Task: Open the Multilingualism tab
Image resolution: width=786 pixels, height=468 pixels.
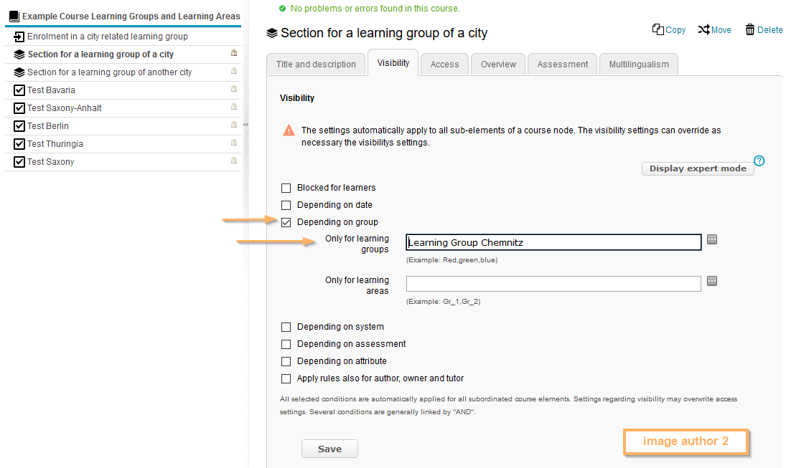Action: click(x=638, y=65)
